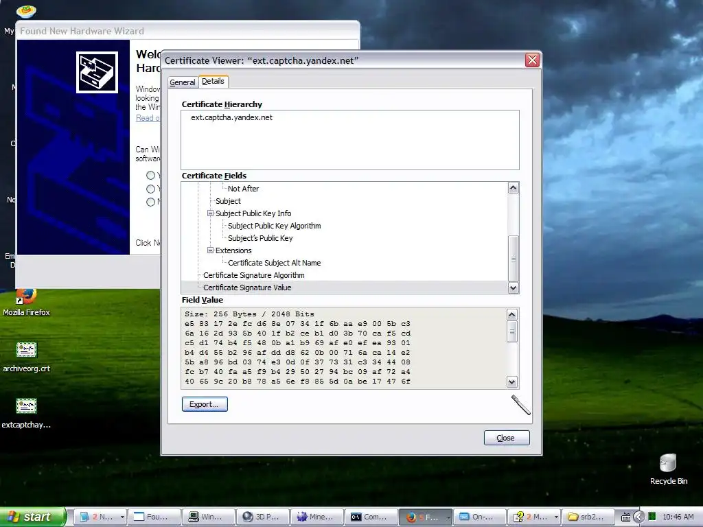Expand hidden system tray icons arrow
Screen dimensions: 703x527
coord(638,517)
